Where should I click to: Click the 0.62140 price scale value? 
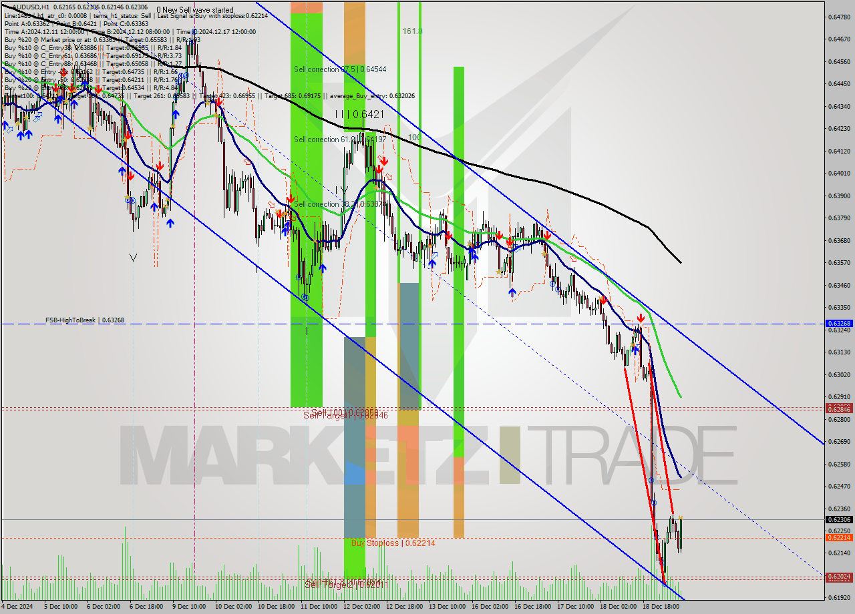click(840, 553)
